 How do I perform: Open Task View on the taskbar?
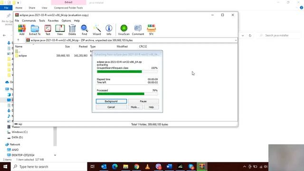tap(93, 167)
